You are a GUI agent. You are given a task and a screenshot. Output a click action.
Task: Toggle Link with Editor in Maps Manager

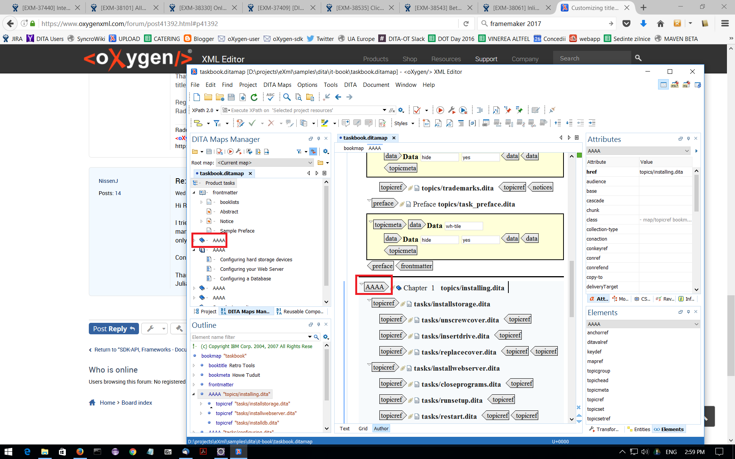tap(313, 151)
